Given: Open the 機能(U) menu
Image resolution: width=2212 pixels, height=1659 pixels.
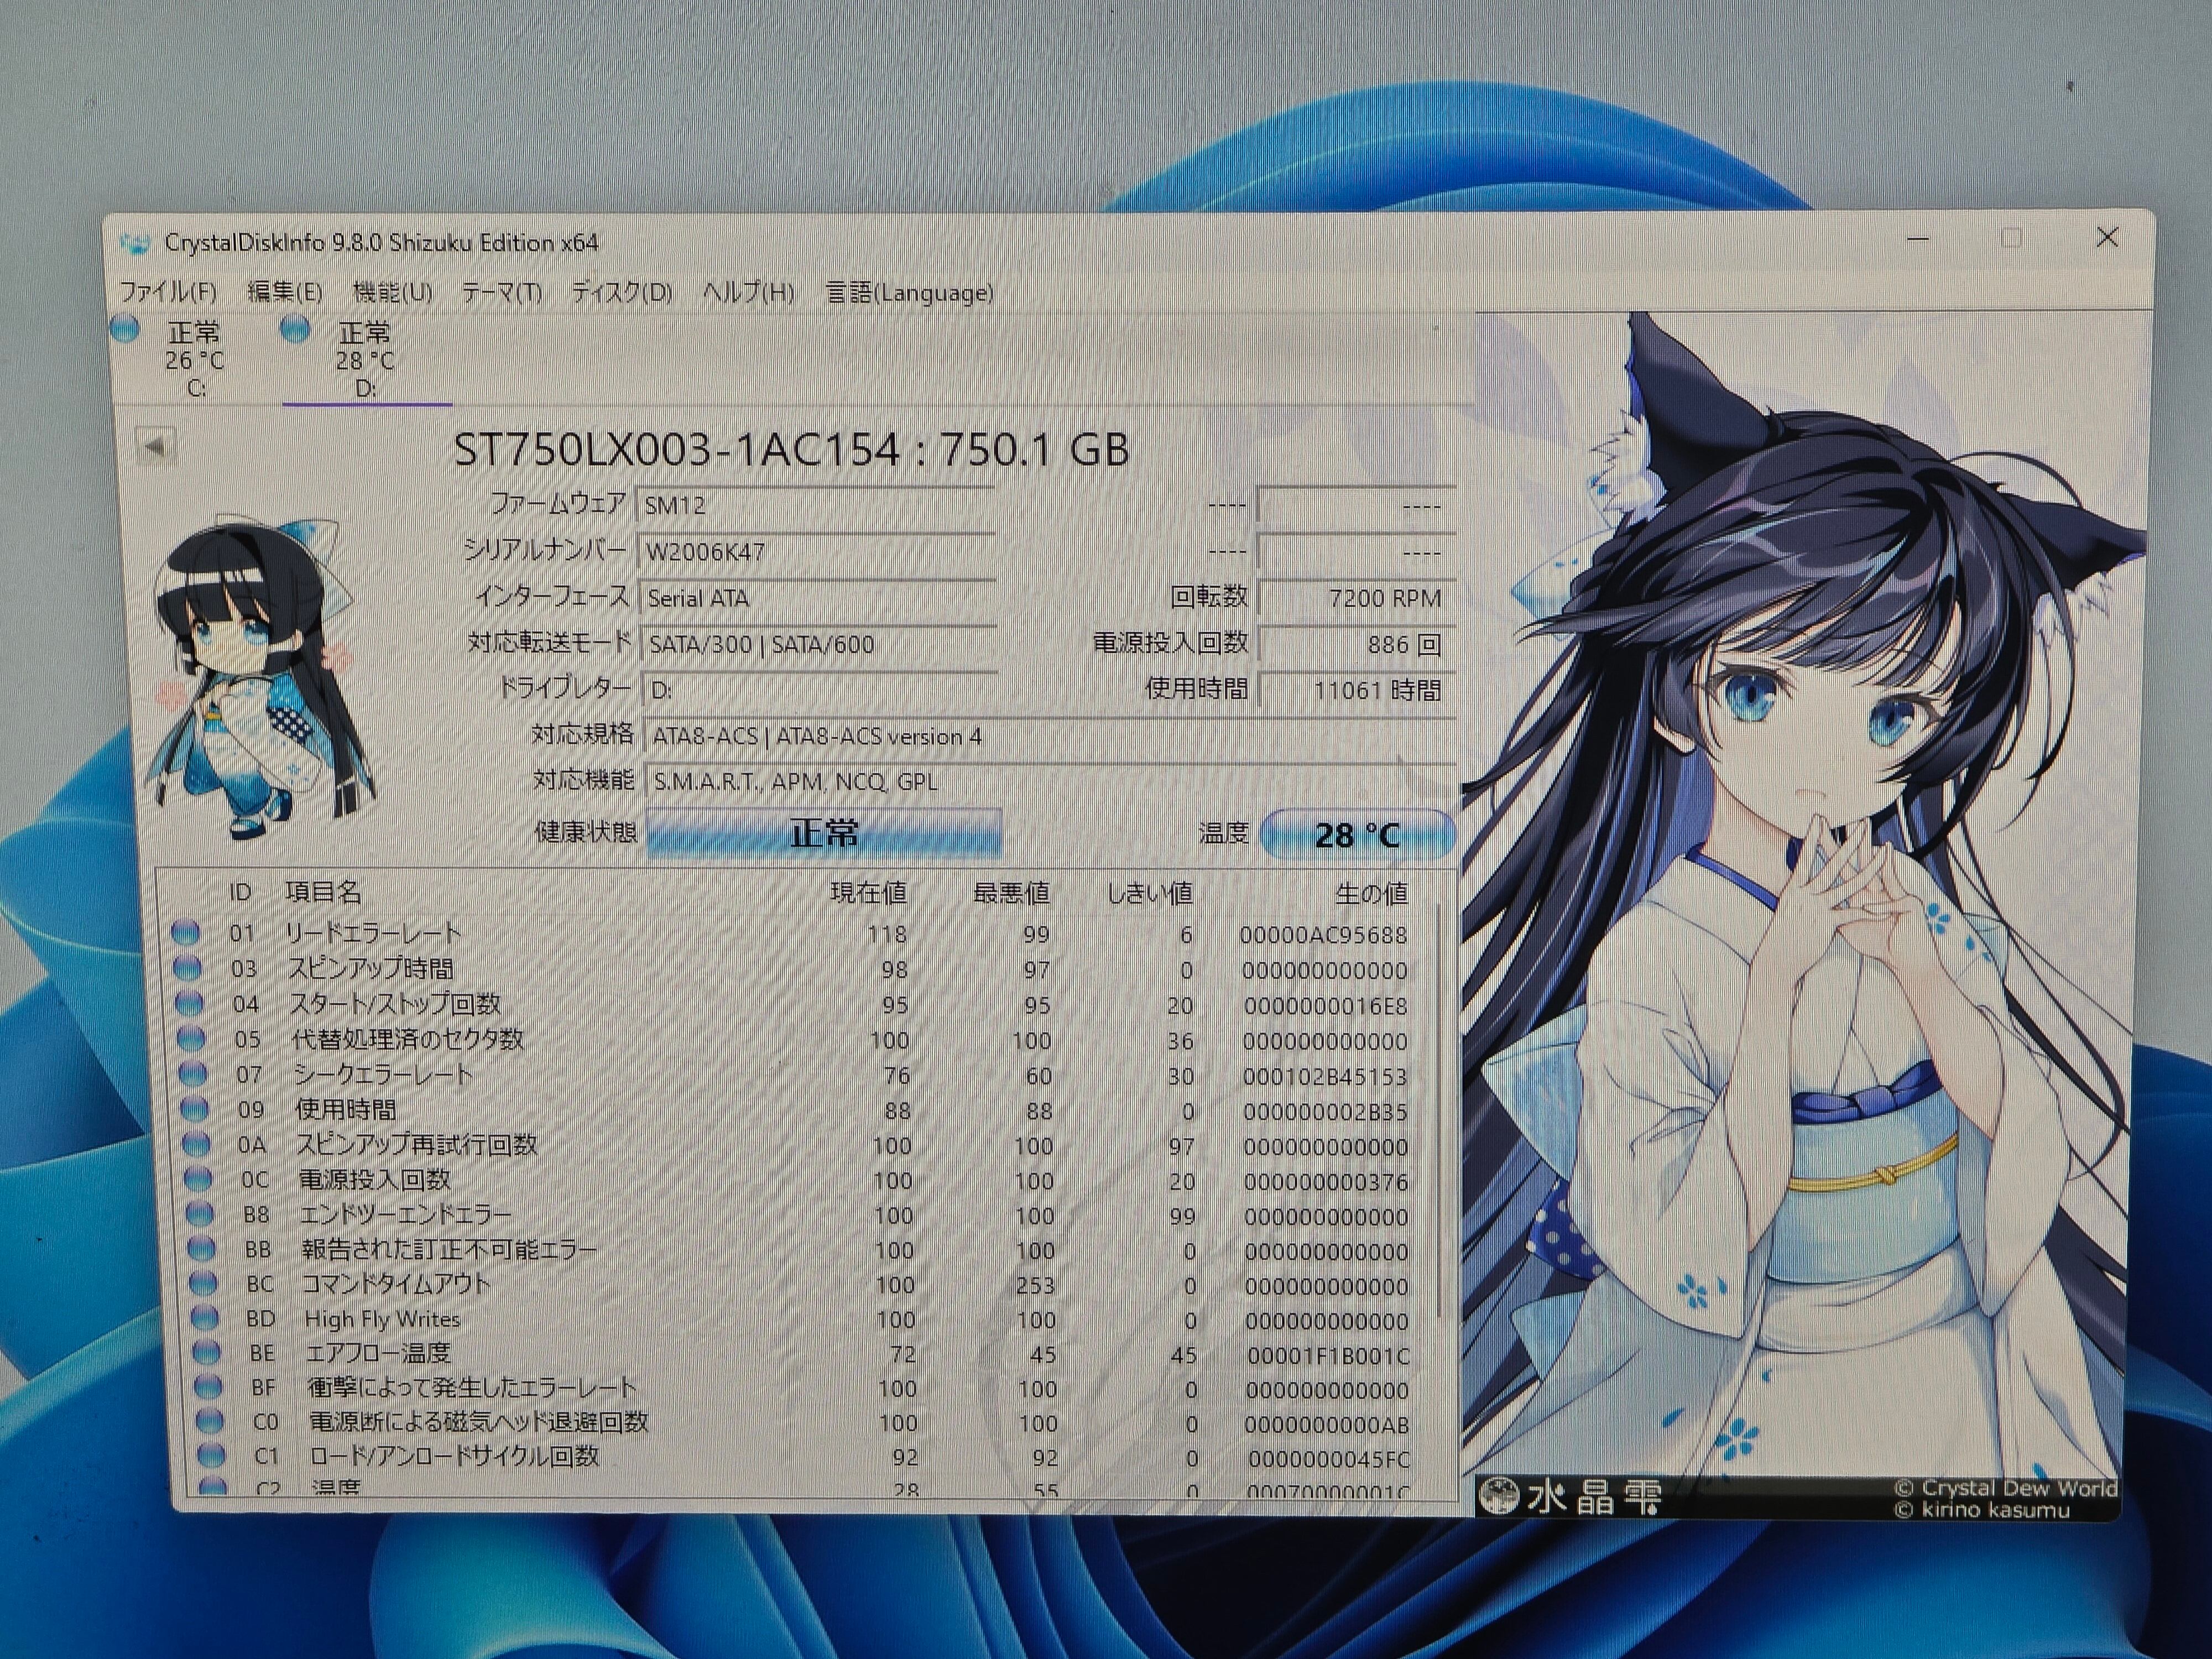Looking at the screenshot, I should click(392, 292).
